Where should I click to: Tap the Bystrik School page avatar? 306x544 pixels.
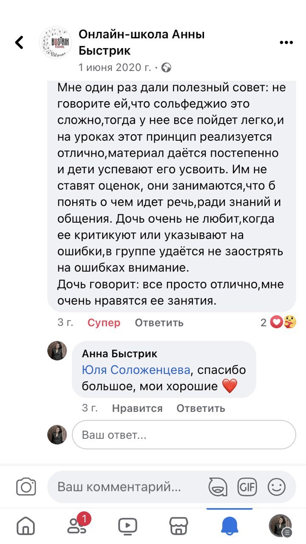55,42
